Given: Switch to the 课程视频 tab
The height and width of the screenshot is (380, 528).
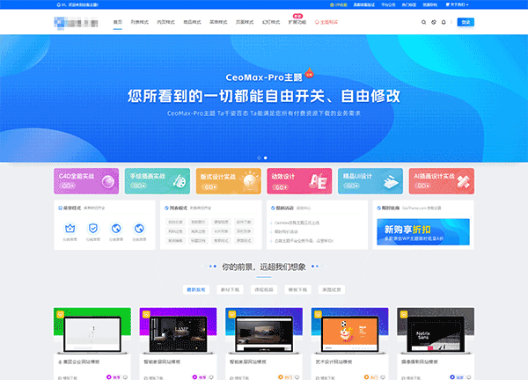Looking at the screenshot, I should click(x=264, y=289).
